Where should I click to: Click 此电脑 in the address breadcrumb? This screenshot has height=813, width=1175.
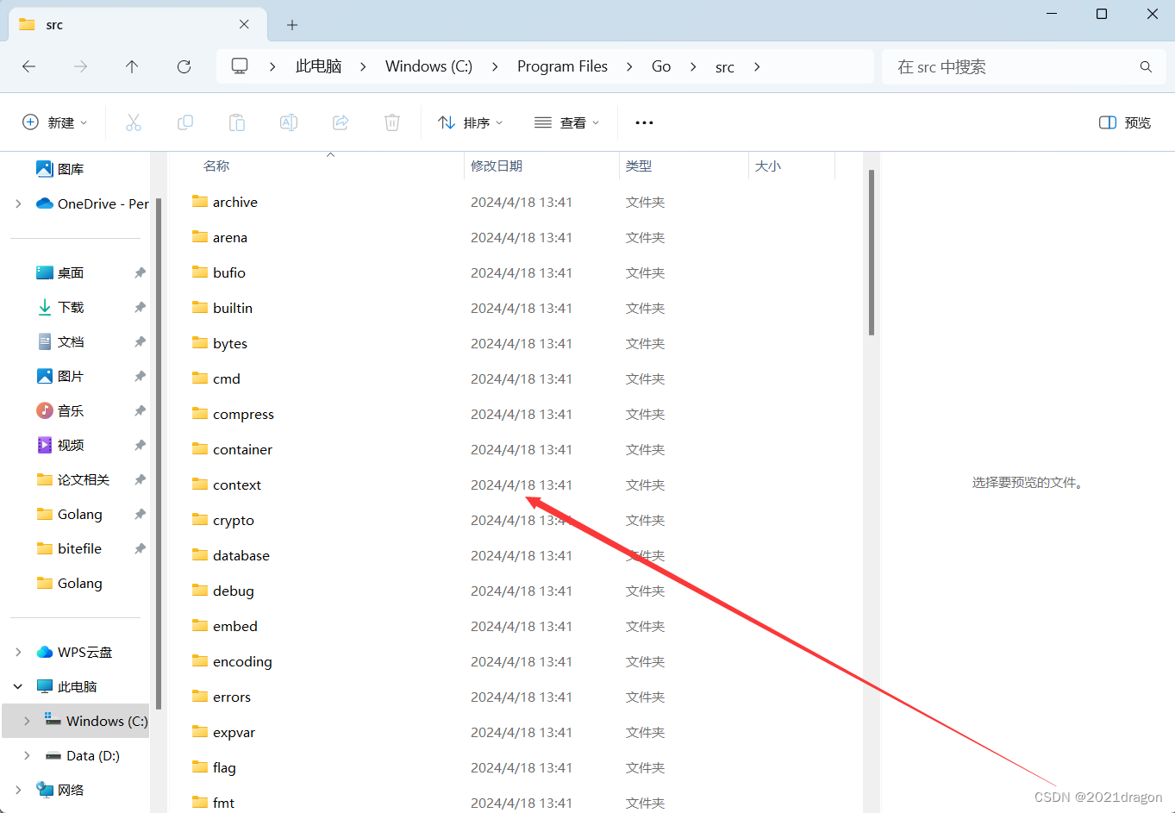[x=319, y=66]
